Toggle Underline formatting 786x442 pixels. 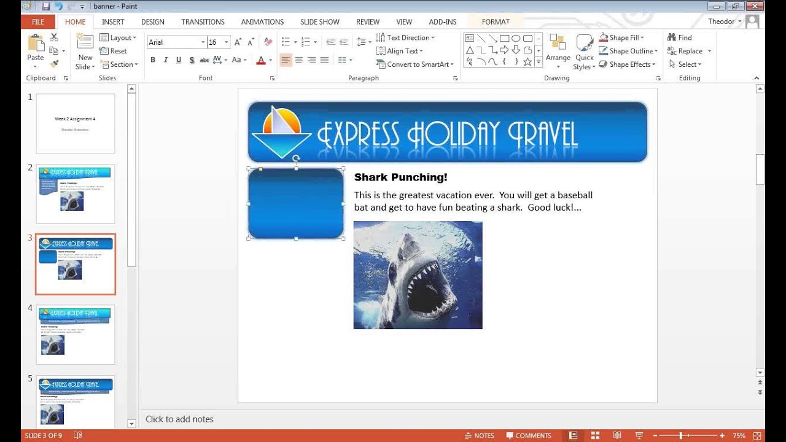pyautogui.click(x=179, y=60)
